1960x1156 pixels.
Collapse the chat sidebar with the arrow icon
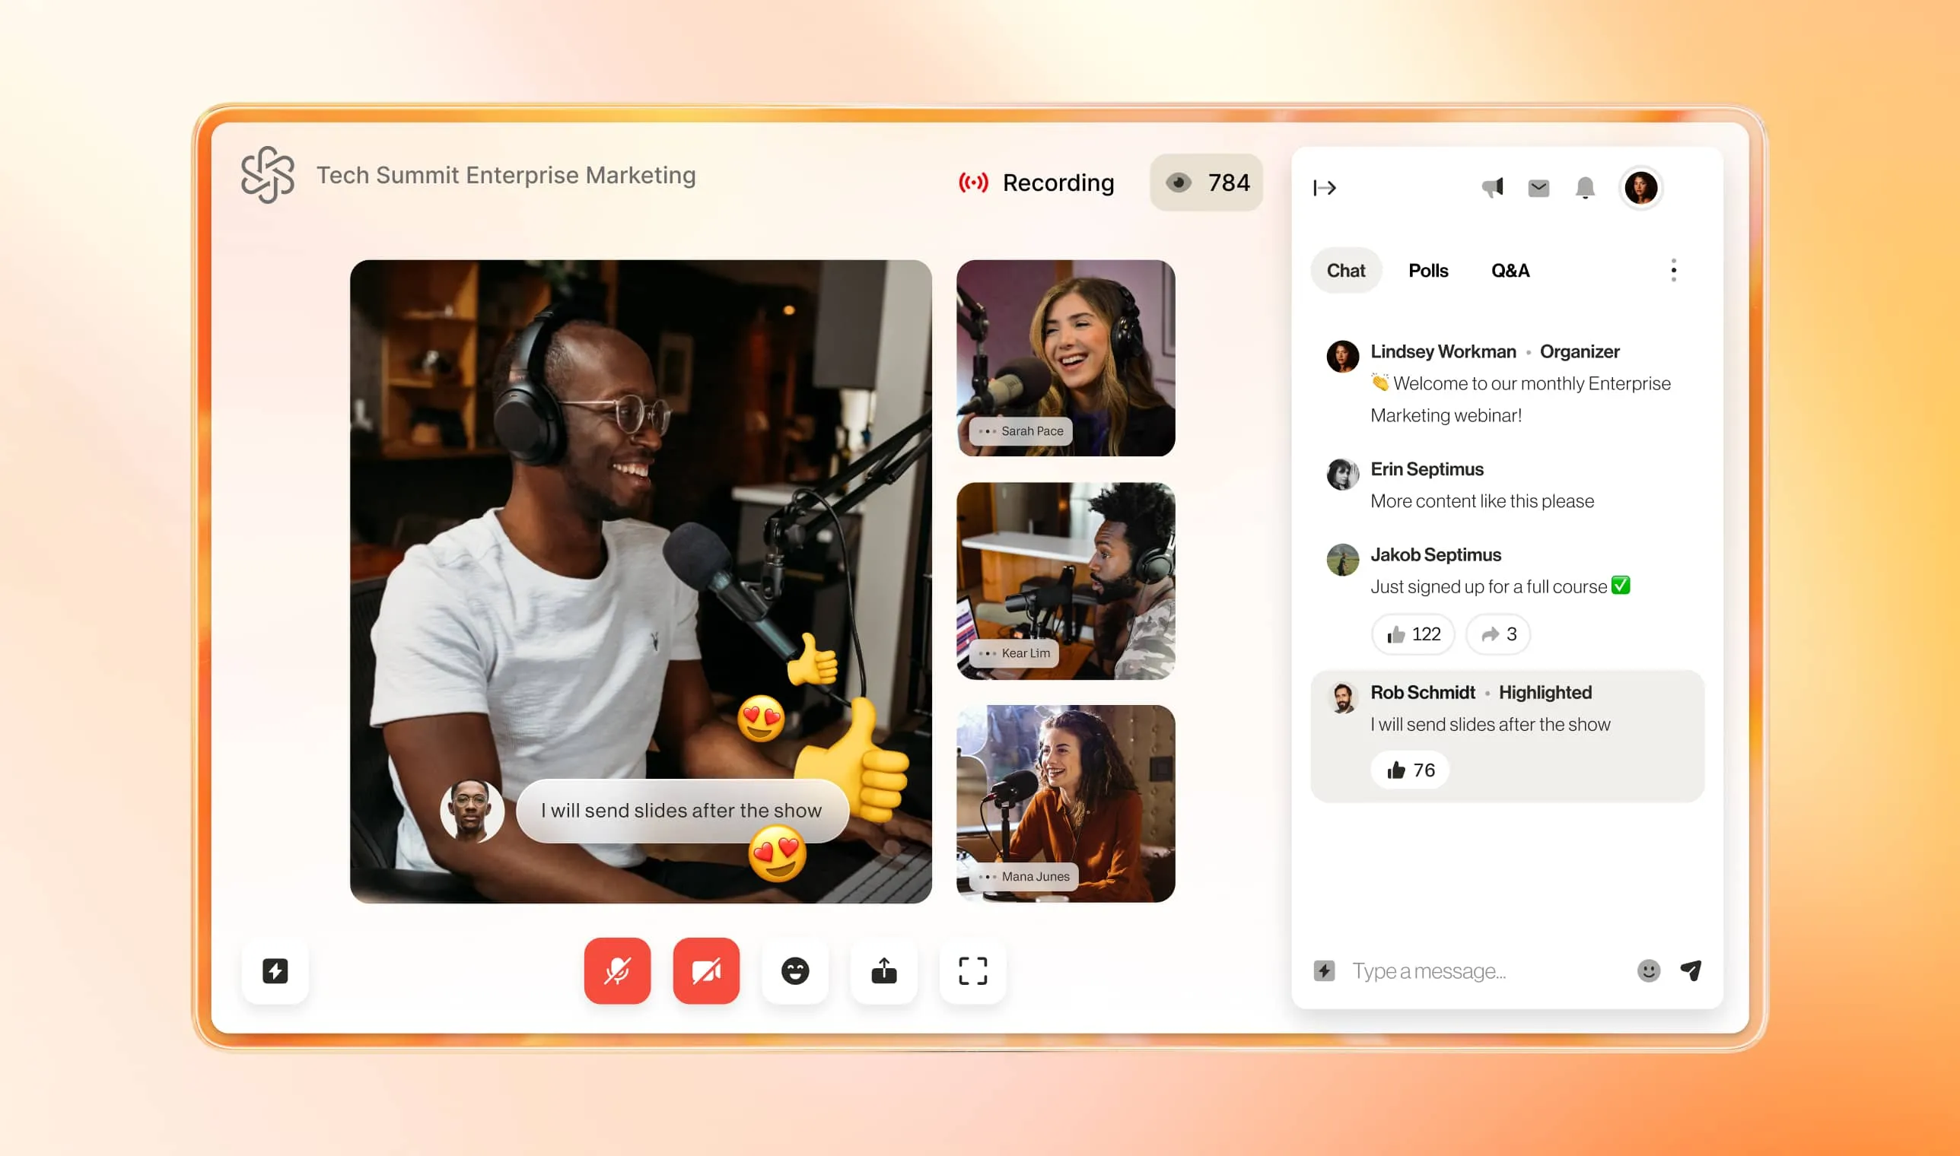tap(1325, 188)
